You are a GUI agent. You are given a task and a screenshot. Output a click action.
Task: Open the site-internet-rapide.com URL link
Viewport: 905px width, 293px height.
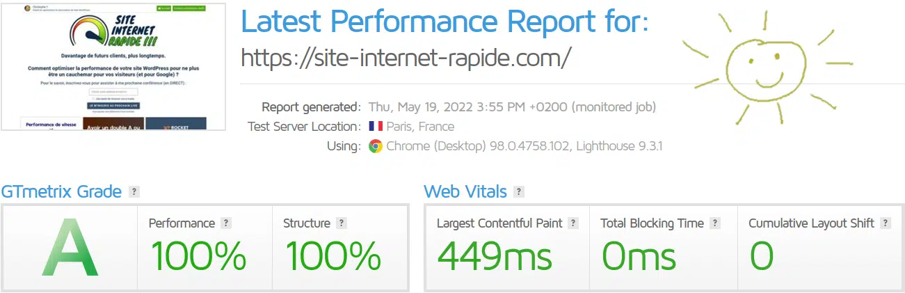tap(406, 58)
